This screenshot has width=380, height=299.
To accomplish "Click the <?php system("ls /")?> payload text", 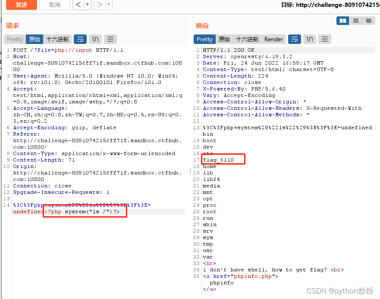I will click(82, 212).
